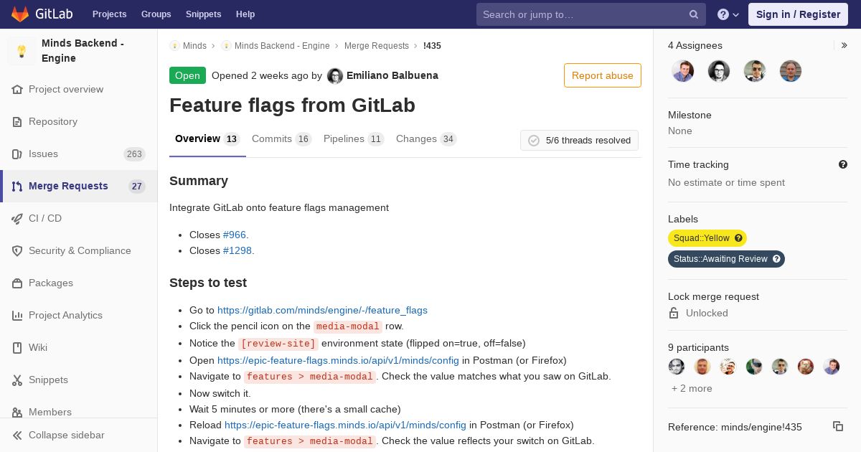Switch to the Commits tab
This screenshot has width=861, height=452.
[x=272, y=138]
